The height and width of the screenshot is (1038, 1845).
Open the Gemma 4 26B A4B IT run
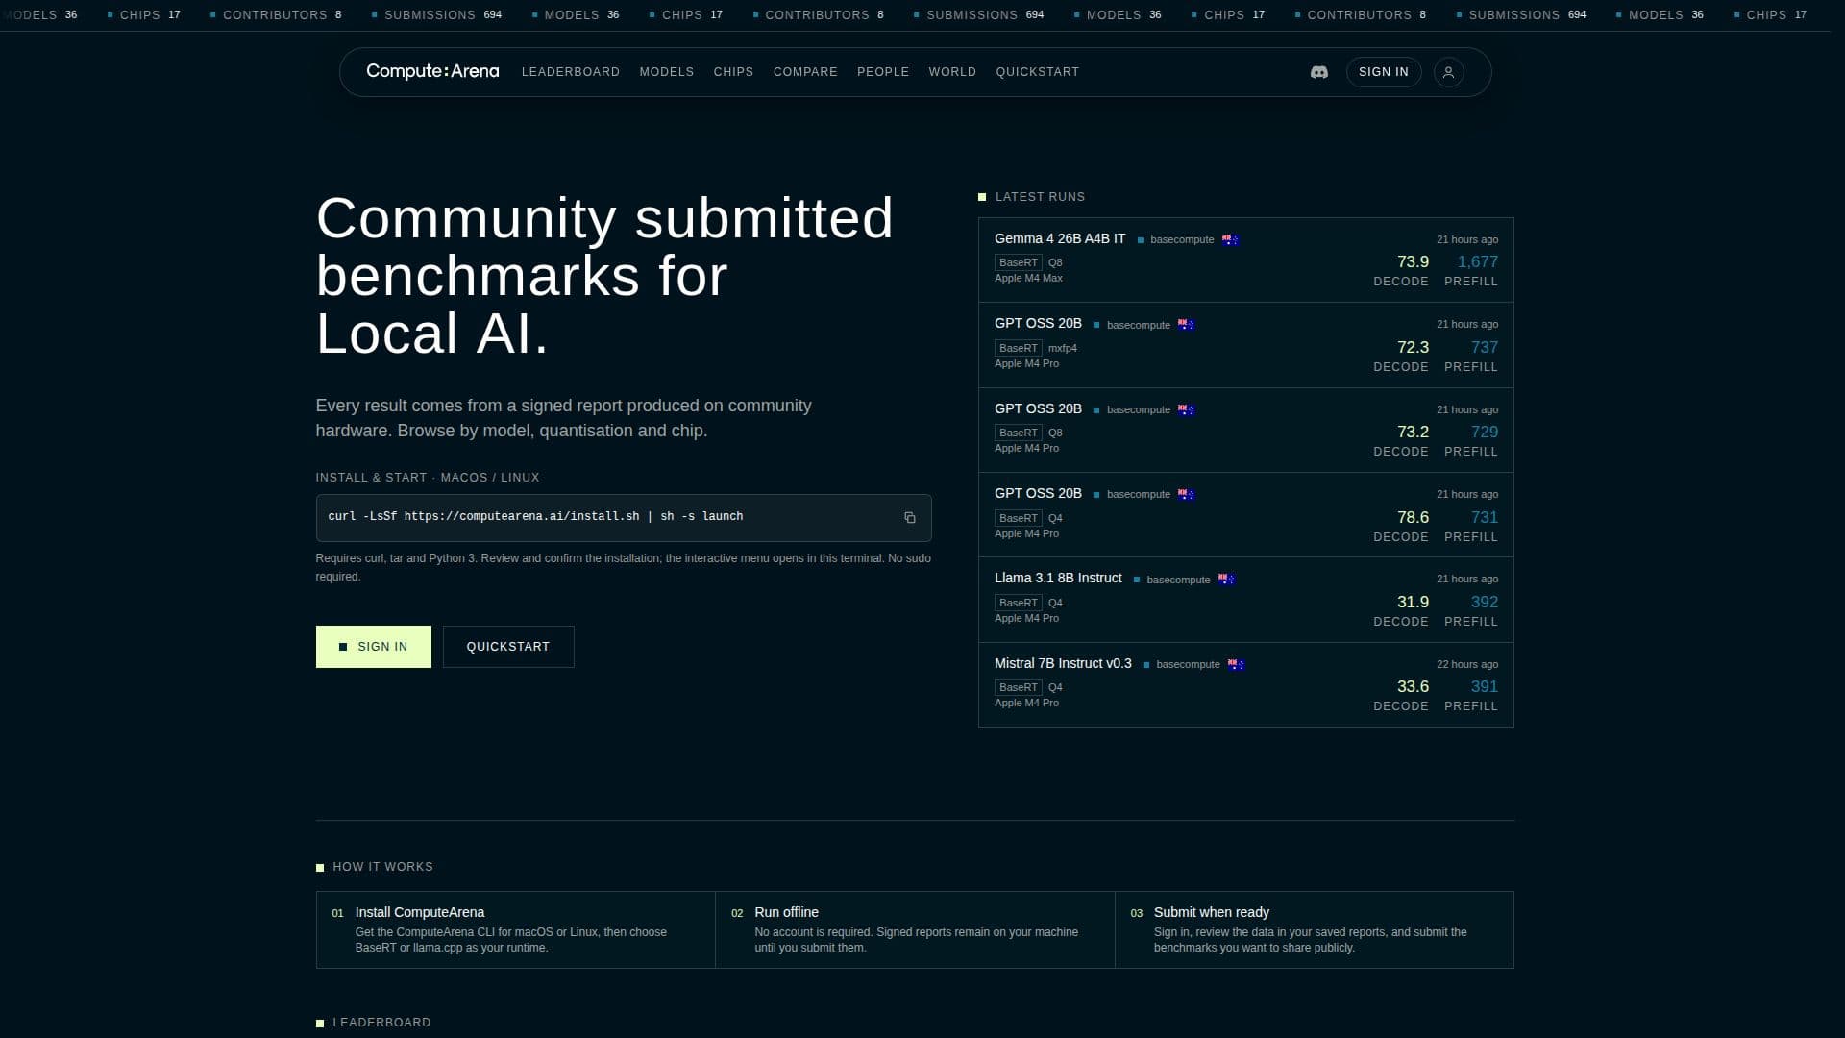pos(1245,260)
